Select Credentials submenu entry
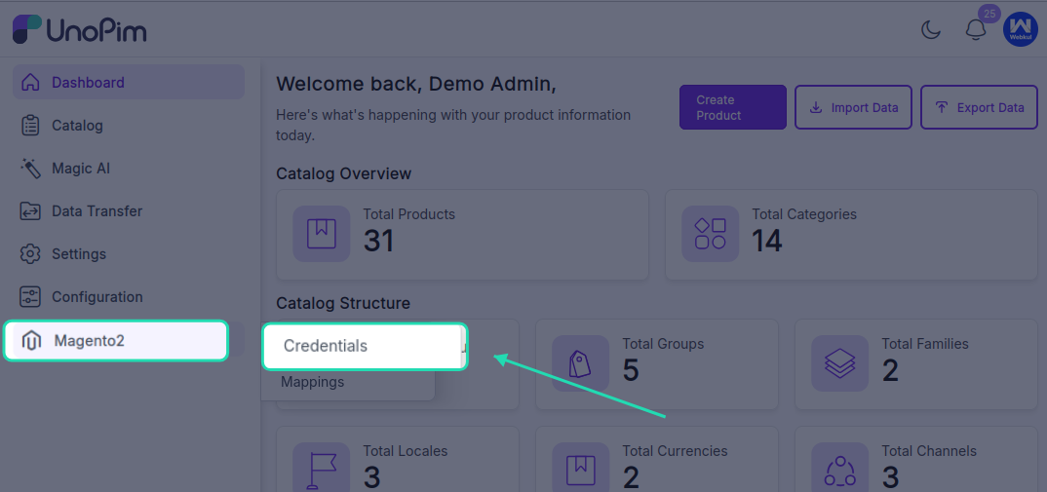This screenshot has height=492, width=1047. tap(365, 346)
